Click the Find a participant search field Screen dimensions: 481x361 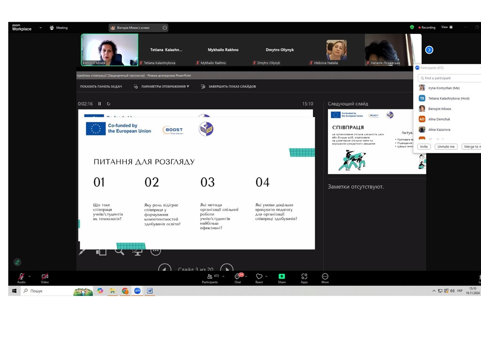click(450, 78)
